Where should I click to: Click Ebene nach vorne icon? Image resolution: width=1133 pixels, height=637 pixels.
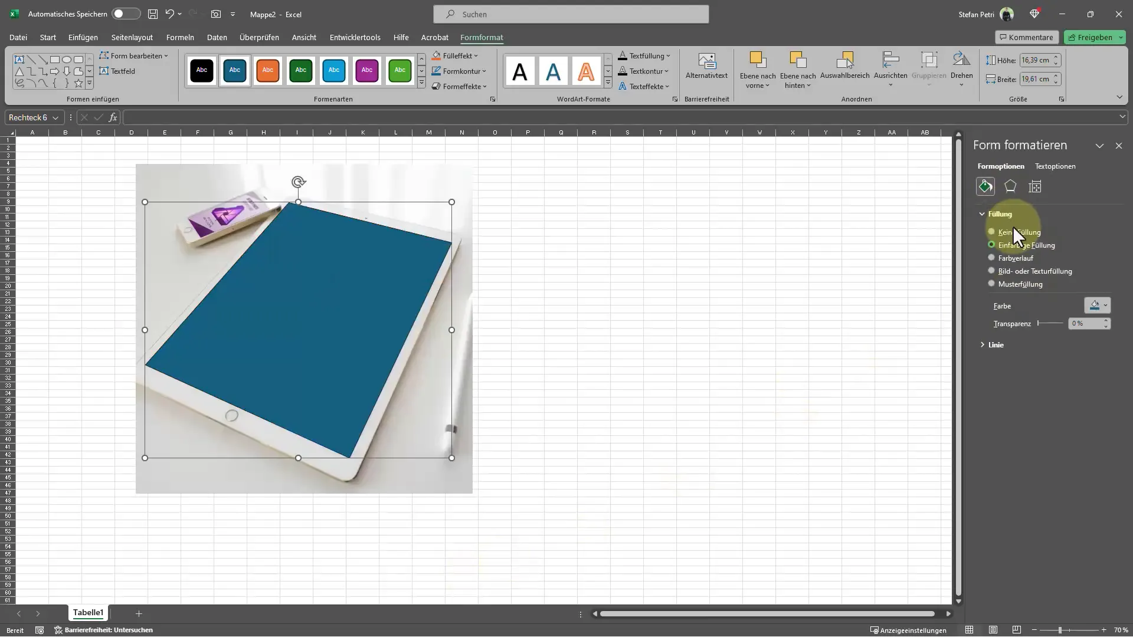pyautogui.click(x=758, y=60)
